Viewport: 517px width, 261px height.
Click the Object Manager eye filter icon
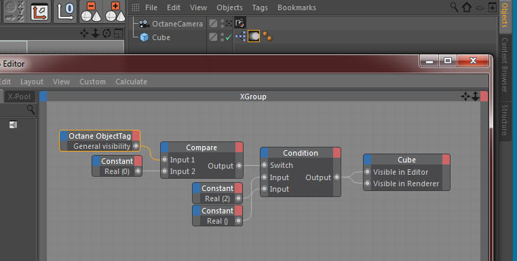[480, 7]
